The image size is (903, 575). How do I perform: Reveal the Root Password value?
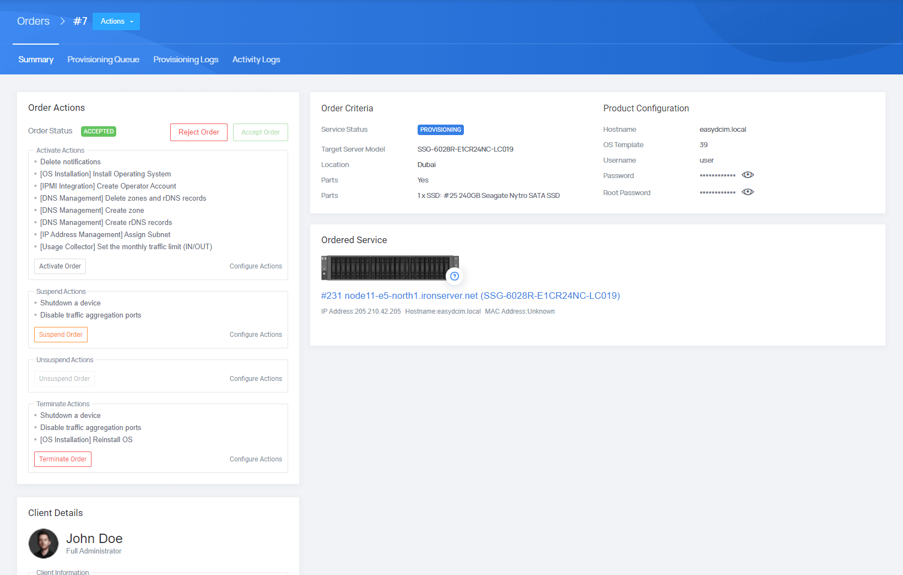(748, 192)
